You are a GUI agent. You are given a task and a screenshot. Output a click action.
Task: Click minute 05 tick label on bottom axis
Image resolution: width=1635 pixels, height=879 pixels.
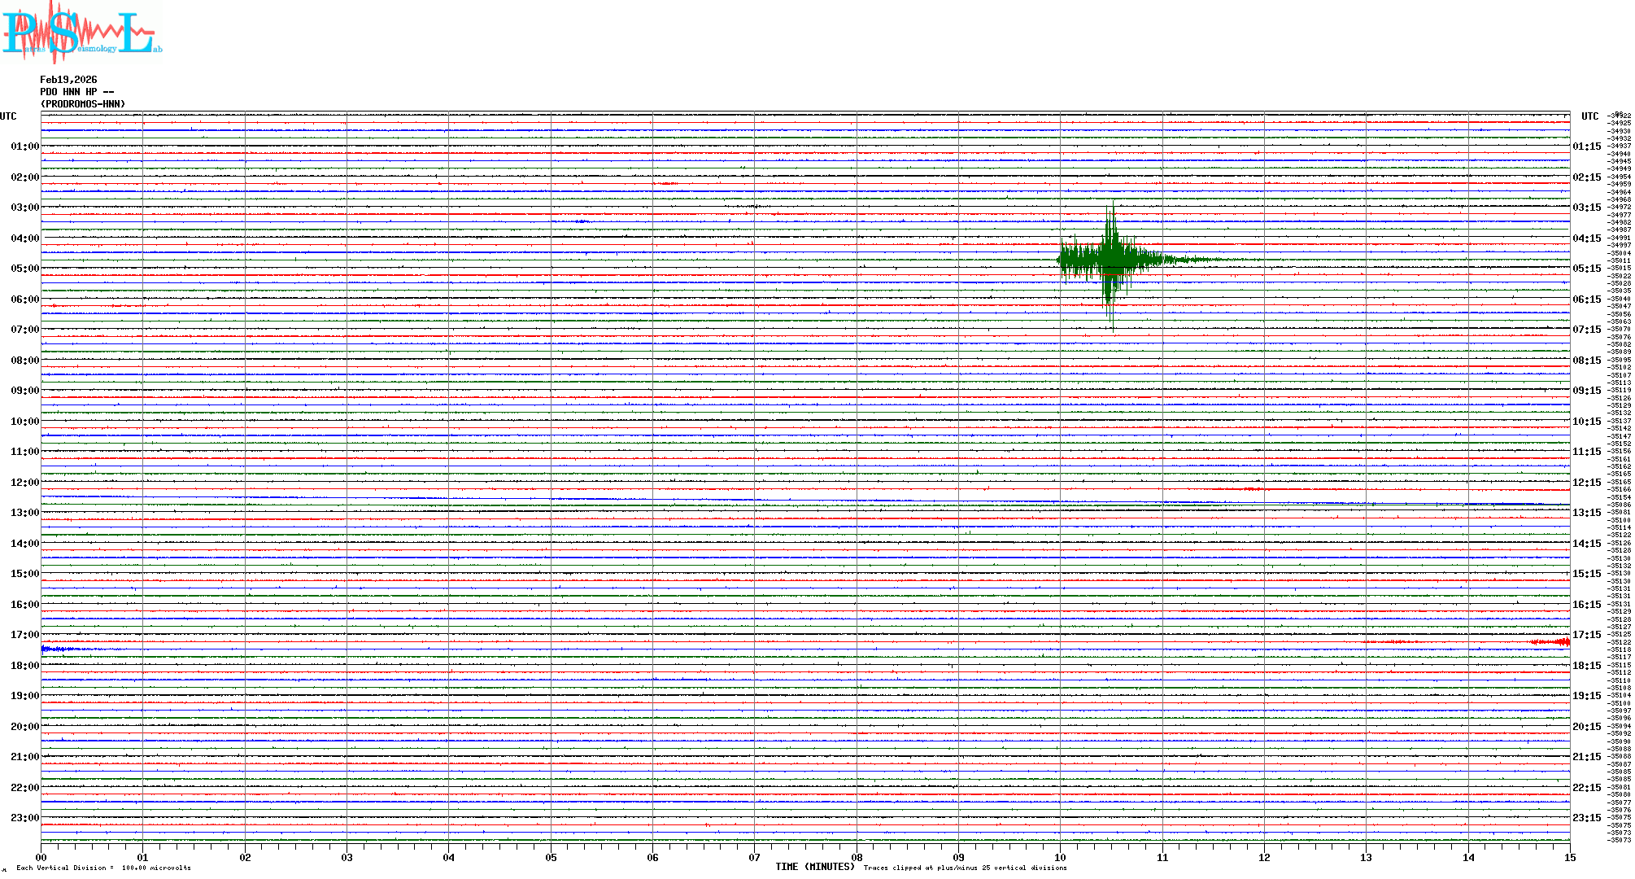pos(551,857)
